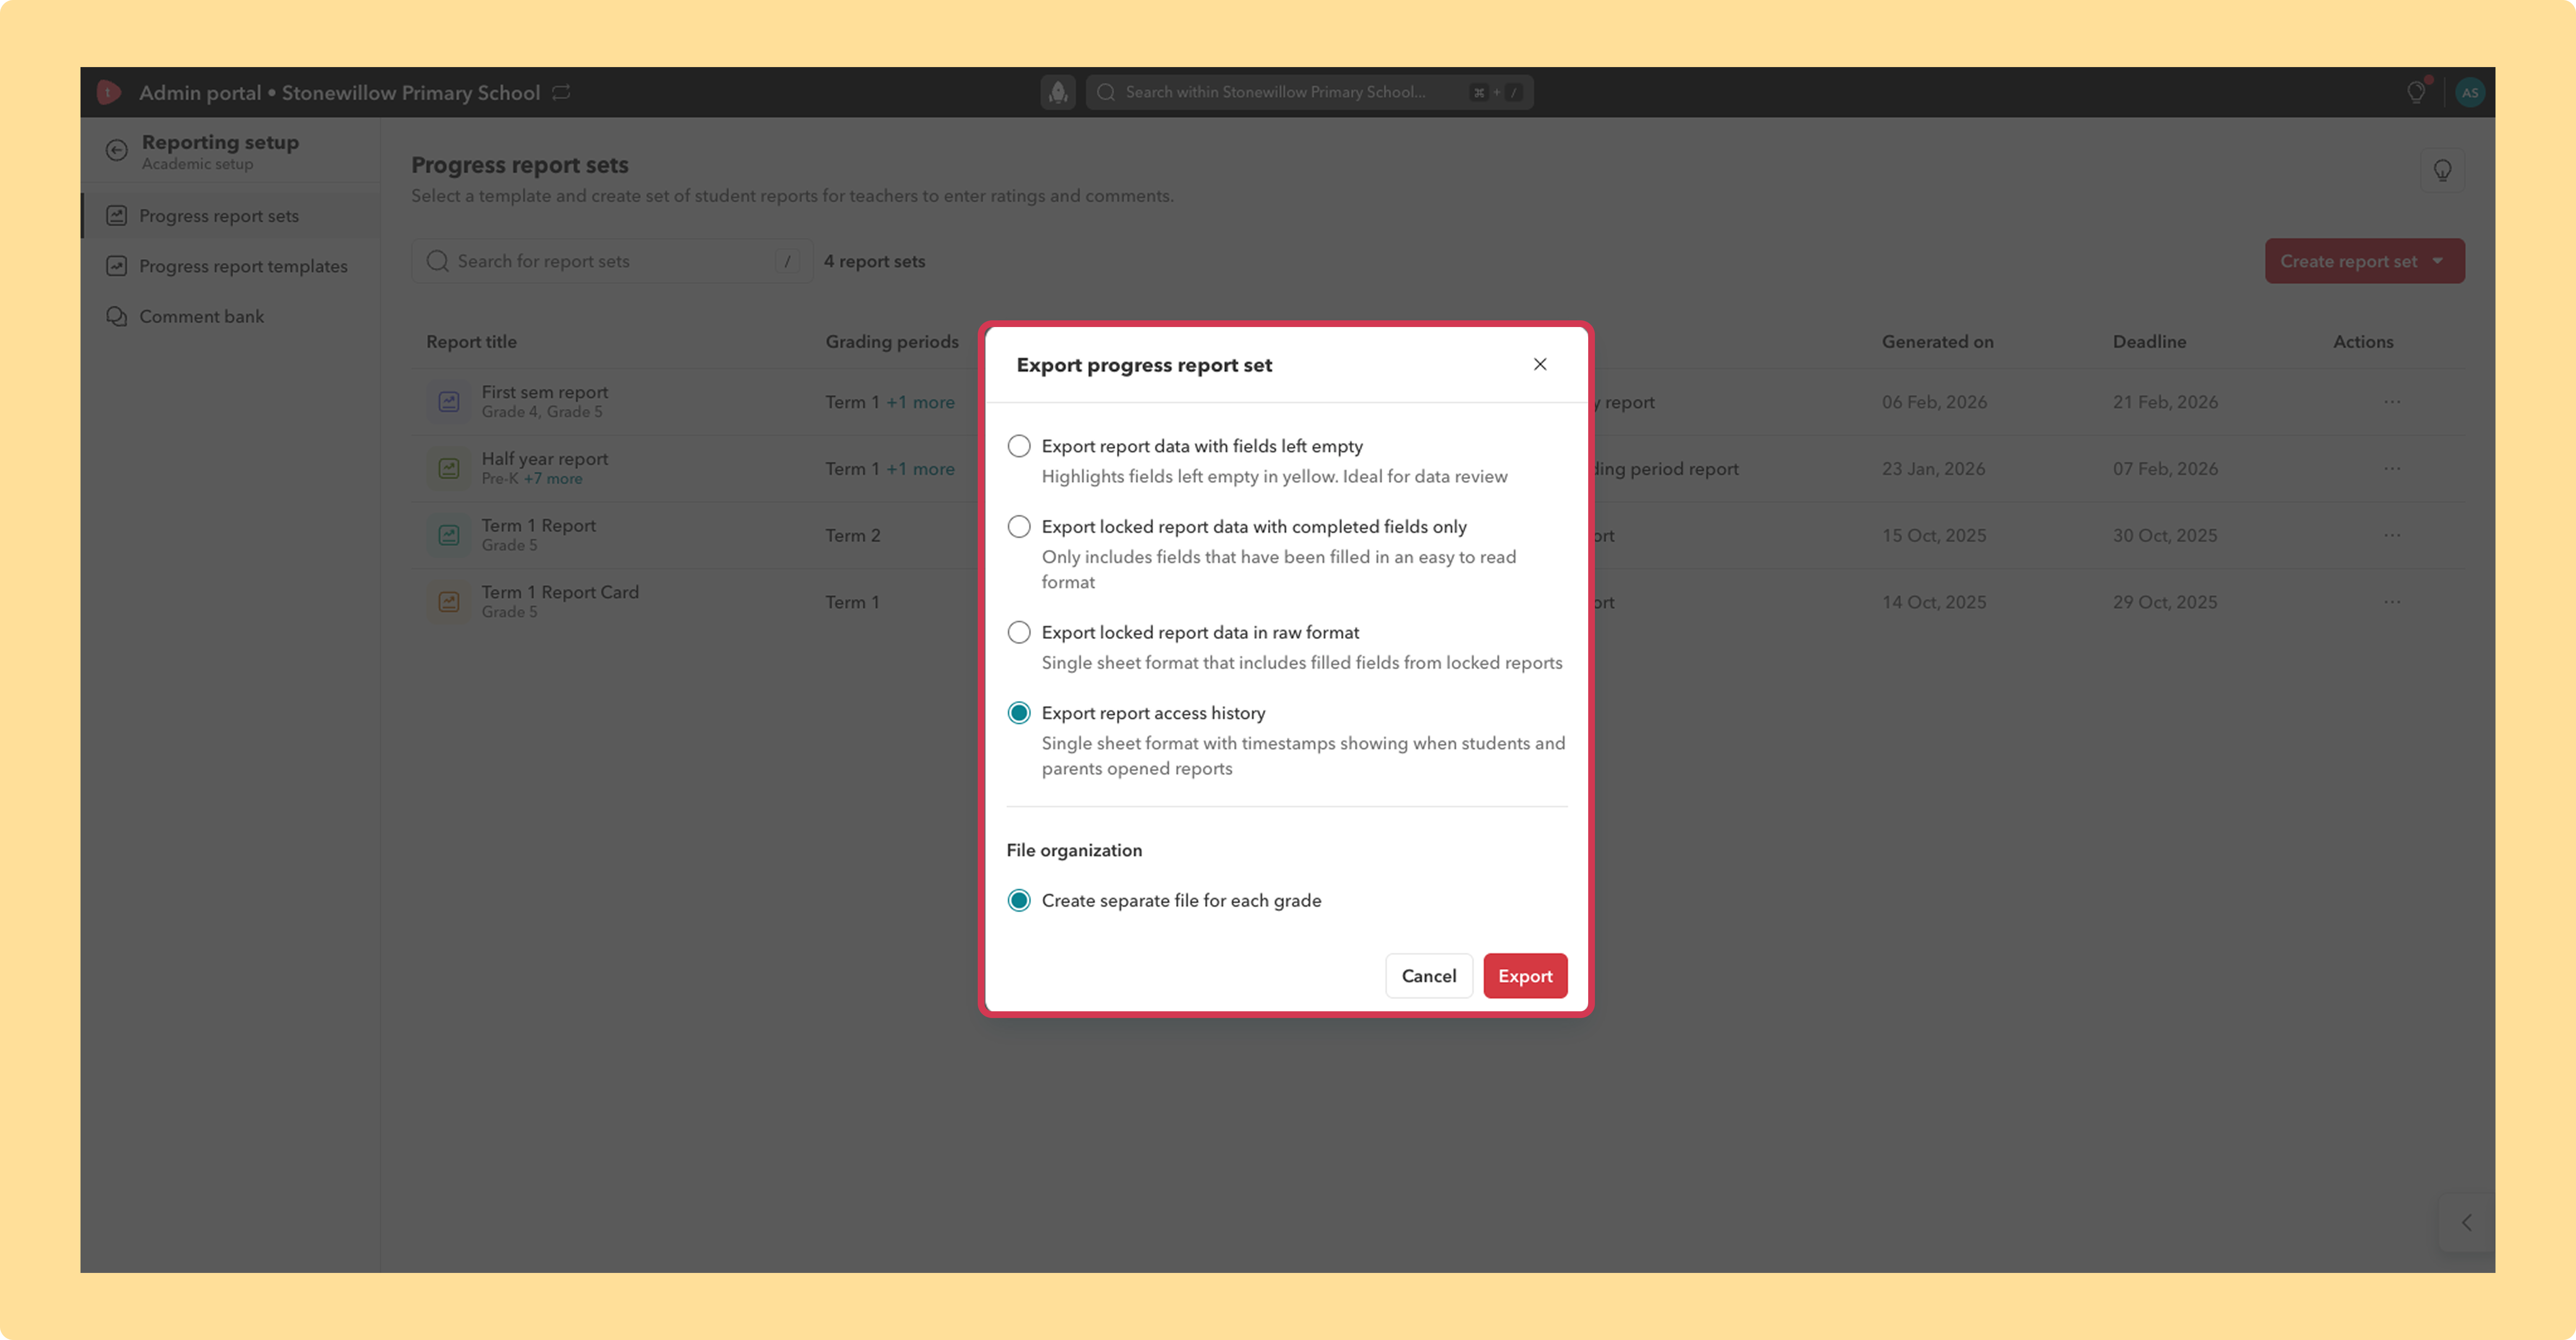The image size is (2576, 1340).
Task: Open Progress report templates in sidebar
Action: (230, 266)
